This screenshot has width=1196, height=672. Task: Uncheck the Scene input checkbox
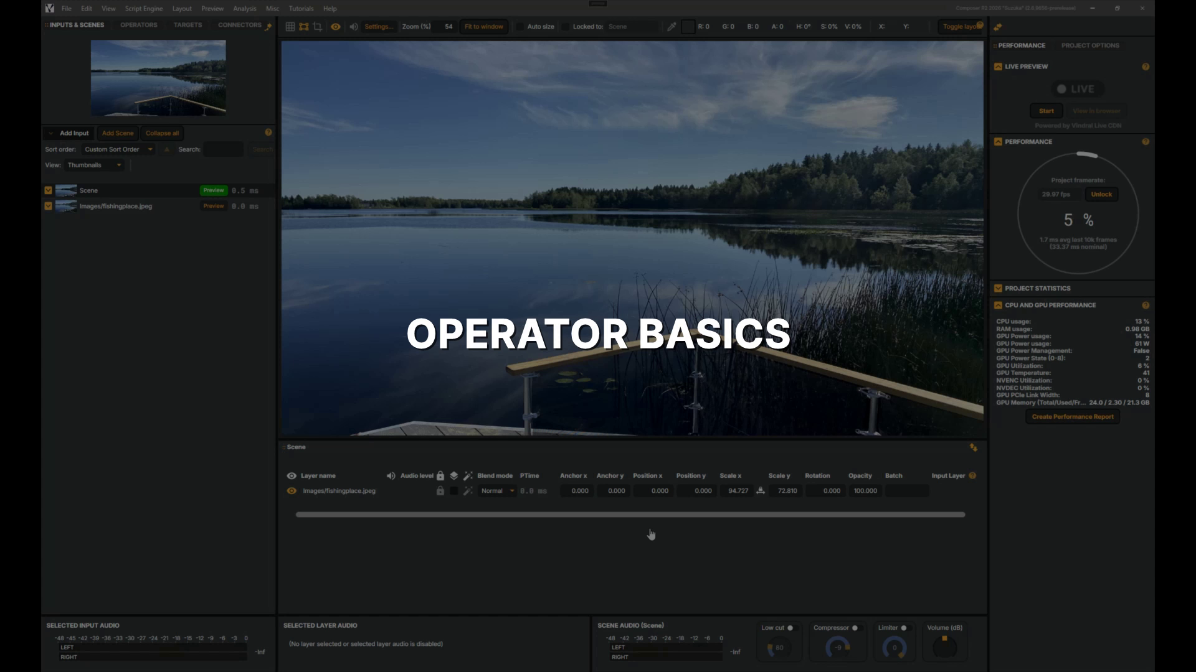(x=48, y=190)
